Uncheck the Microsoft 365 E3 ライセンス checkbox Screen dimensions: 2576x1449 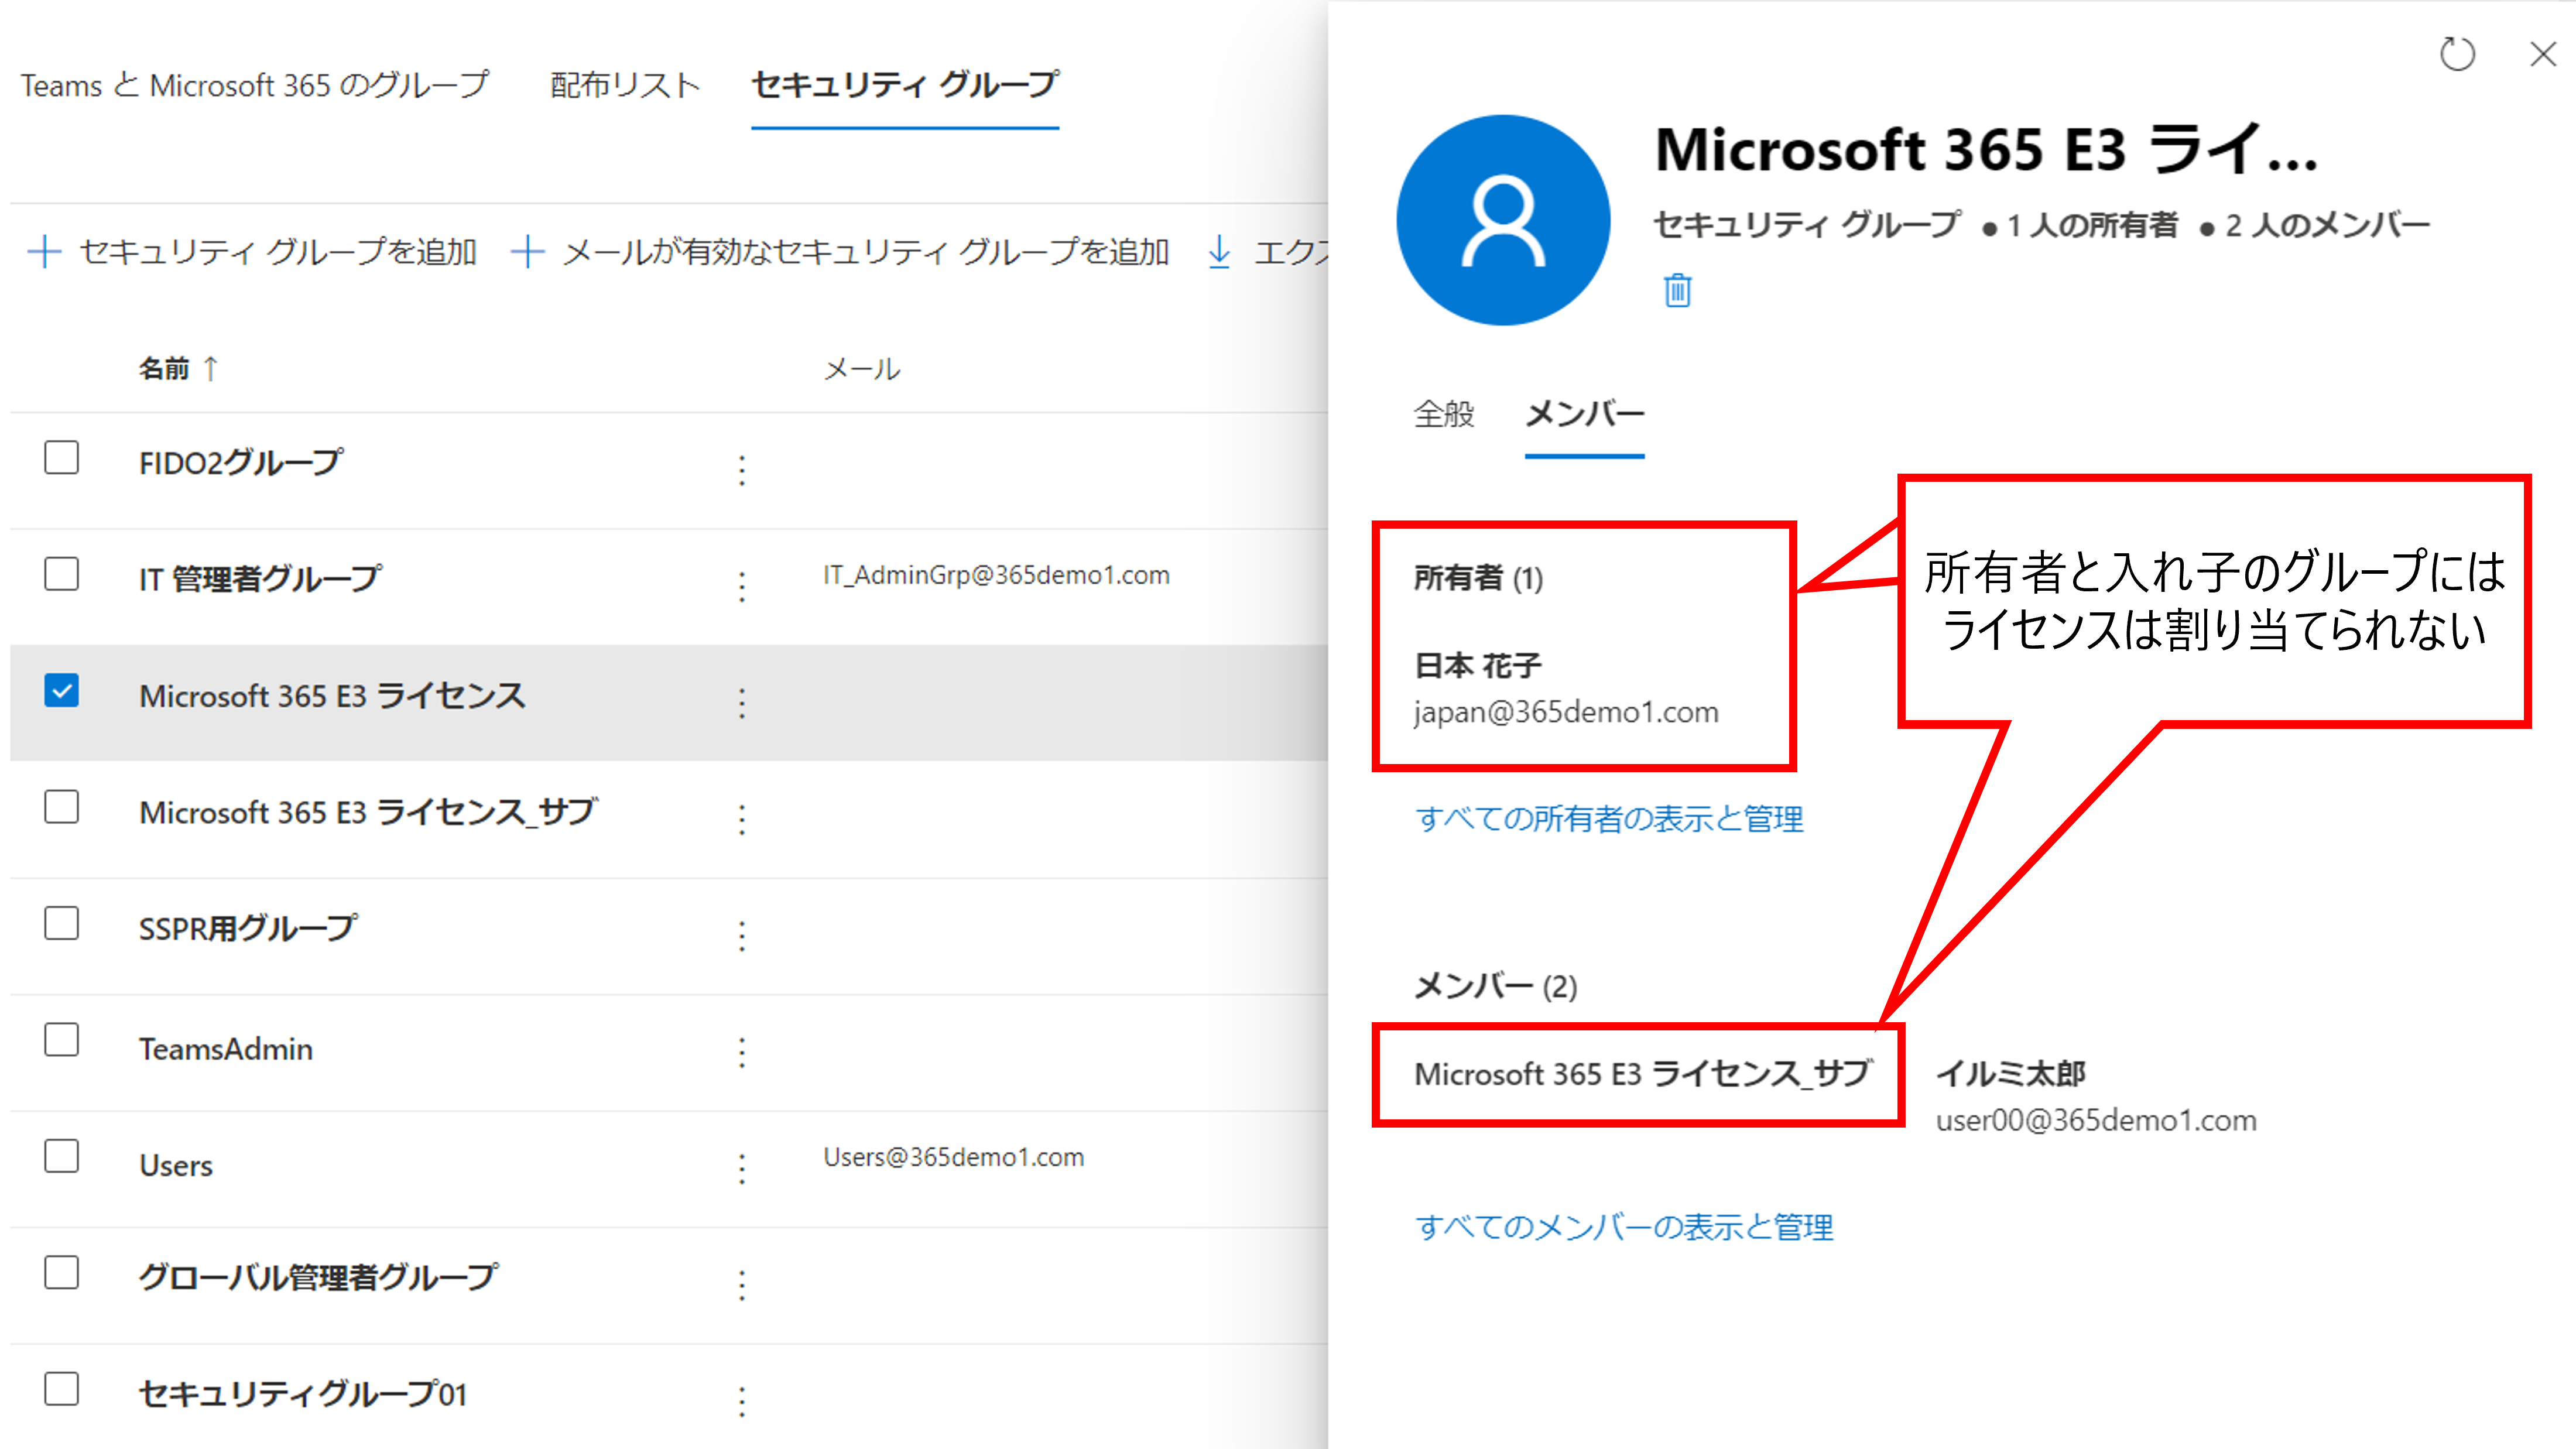[62, 691]
